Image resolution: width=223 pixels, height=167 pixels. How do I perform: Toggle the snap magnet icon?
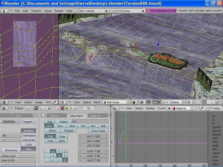click(x=198, y=102)
